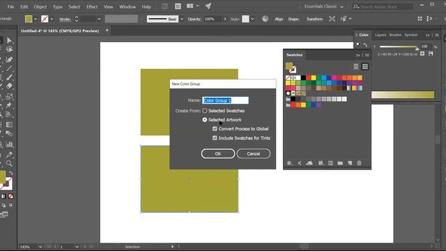This screenshot has width=446, height=251.
Task: Switch to the Layers tab
Action: point(380,35)
